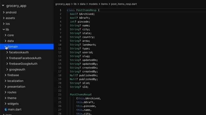Expand the firebase folder chevron
Viewport: 206px width, 115px height.
click(5, 75)
